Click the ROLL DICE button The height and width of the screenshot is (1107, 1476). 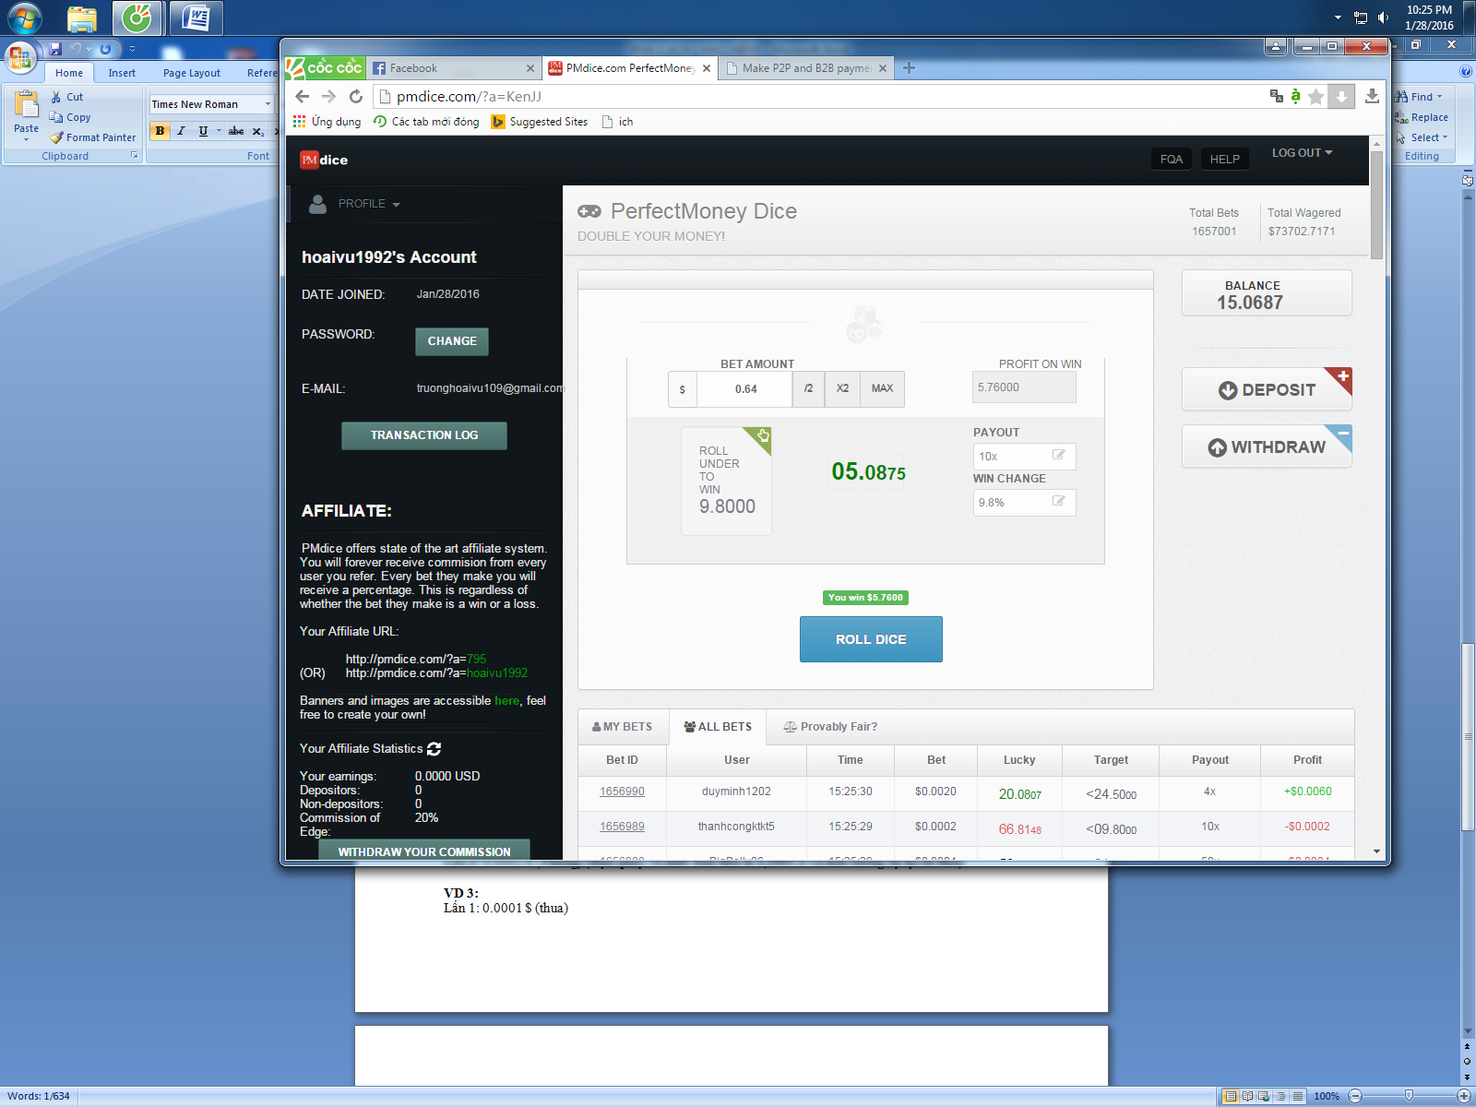[x=871, y=639]
